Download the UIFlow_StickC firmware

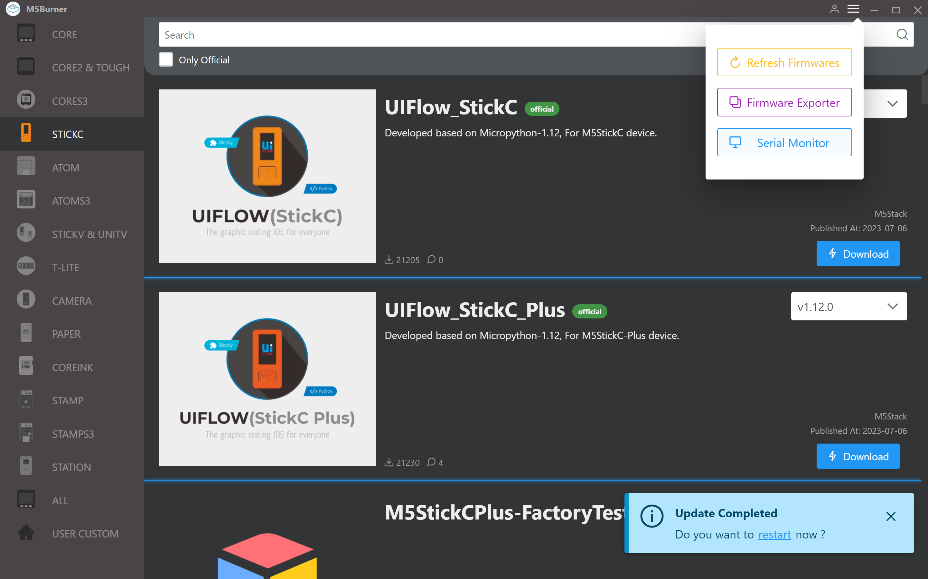pos(858,254)
